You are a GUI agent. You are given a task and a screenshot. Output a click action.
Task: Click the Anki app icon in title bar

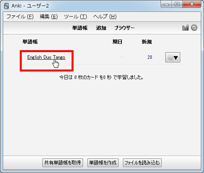[x=6, y=6]
